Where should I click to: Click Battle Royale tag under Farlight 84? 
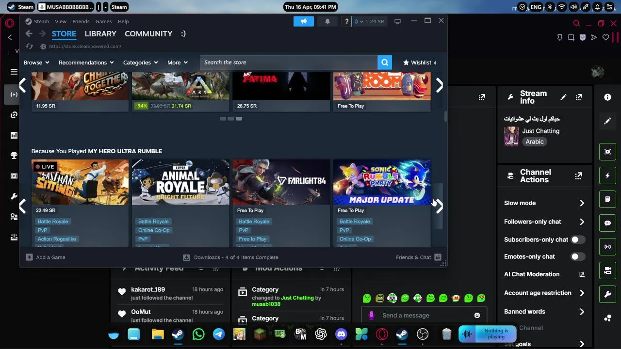(x=254, y=222)
